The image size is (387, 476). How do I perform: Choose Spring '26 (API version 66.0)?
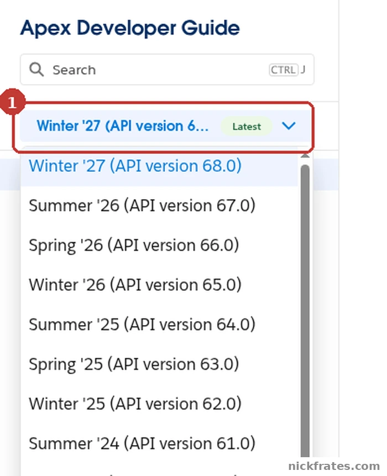[159, 245]
